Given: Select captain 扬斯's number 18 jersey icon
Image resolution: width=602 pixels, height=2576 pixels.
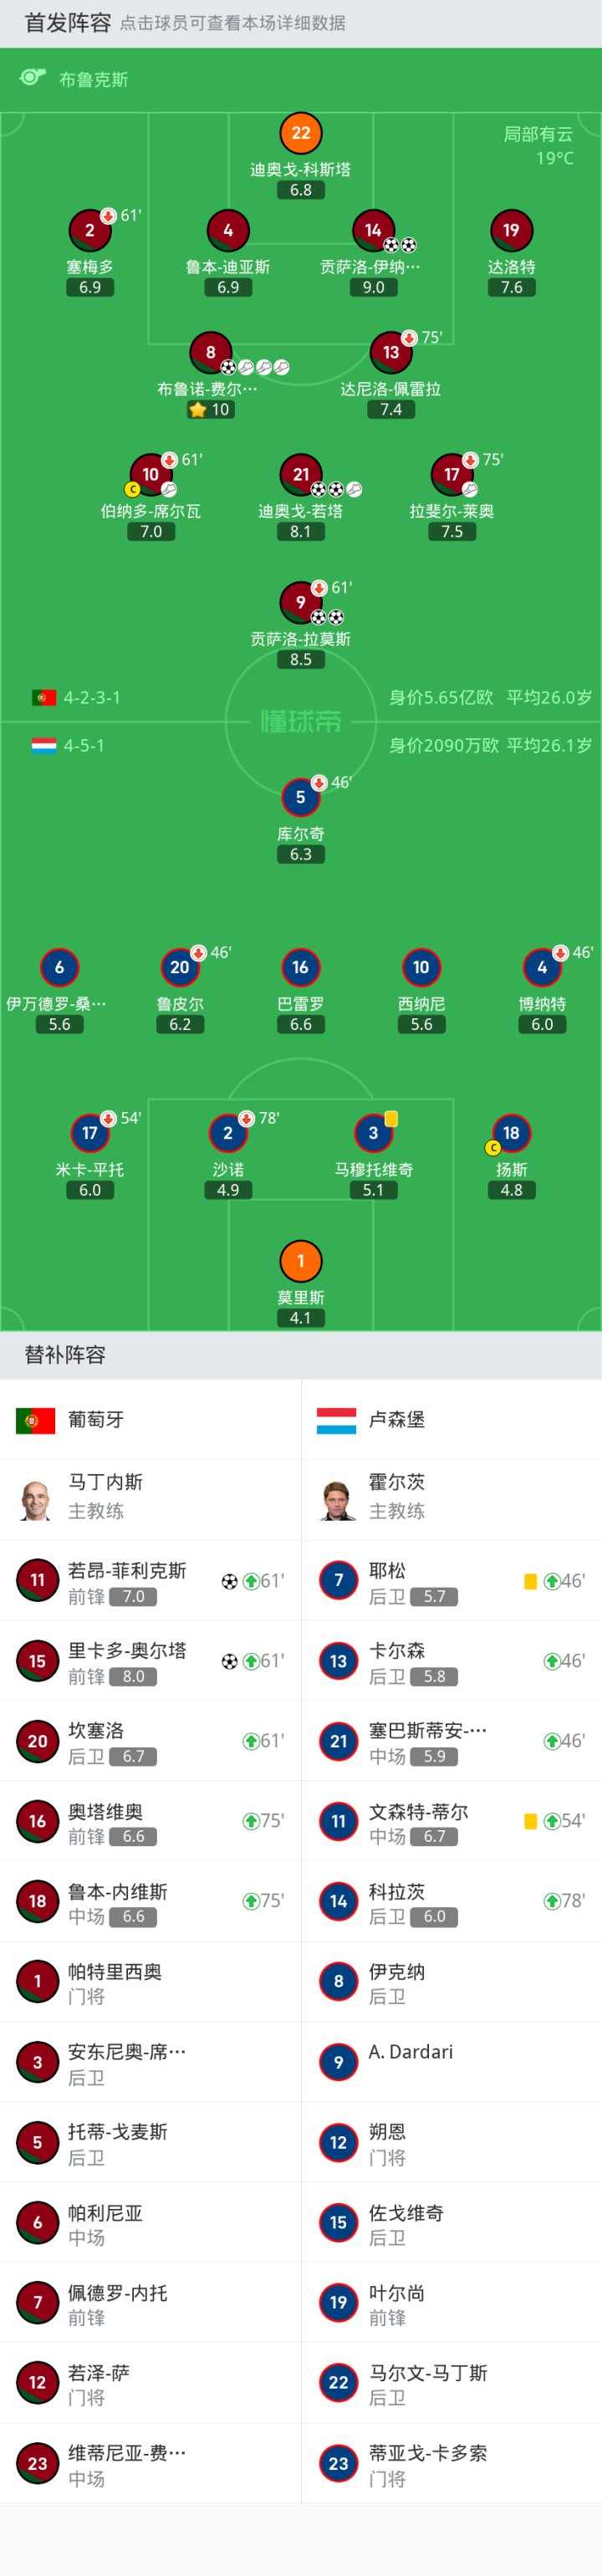Looking at the screenshot, I should 511,1133.
